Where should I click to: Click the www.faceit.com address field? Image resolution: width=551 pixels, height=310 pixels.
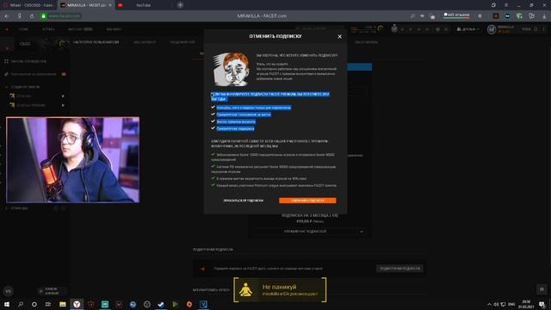[65, 16]
